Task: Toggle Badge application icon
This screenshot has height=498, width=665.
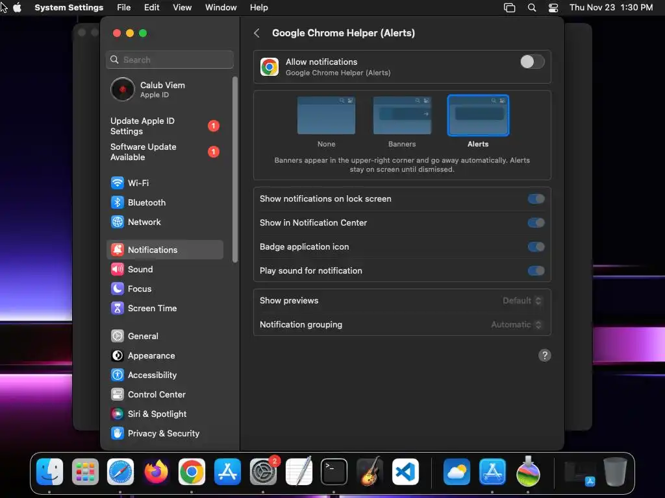Action: 536,247
